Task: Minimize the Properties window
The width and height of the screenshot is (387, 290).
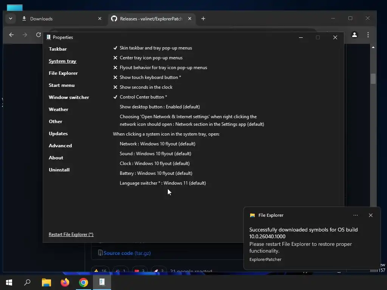Action: tap(300, 37)
